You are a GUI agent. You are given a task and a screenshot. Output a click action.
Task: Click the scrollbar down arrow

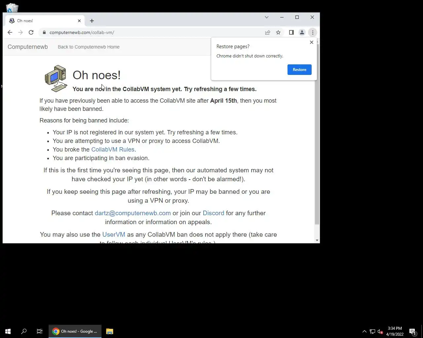click(x=317, y=240)
